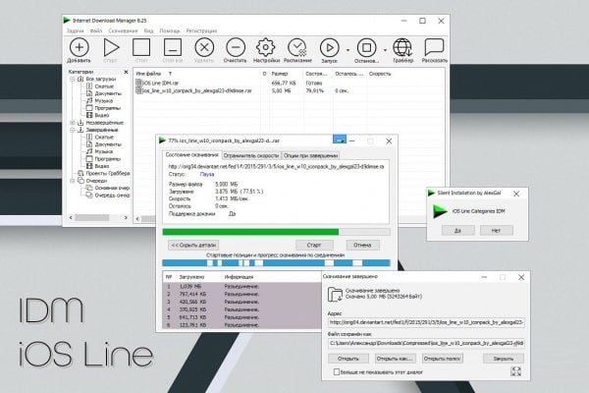This screenshot has height=393, width=589.
Task: Click the Удалить (Delete) X toolbar icon
Action: tap(204, 48)
